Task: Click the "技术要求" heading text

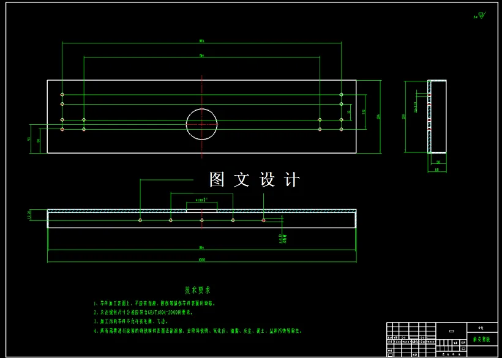Action: coord(198,290)
